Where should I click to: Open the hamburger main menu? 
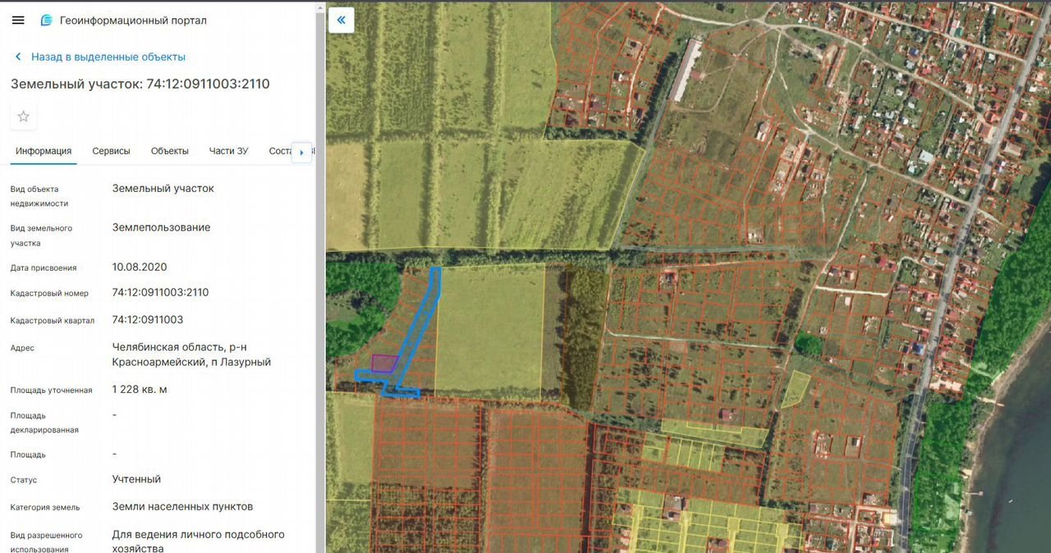(x=18, y=21)
